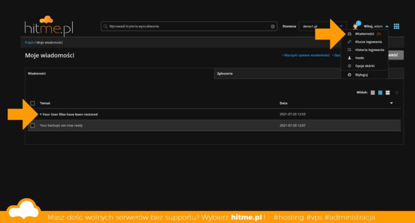Select the blue medium list view icon
The width and height of the screenshot is (415, 223).
(380, 92)
